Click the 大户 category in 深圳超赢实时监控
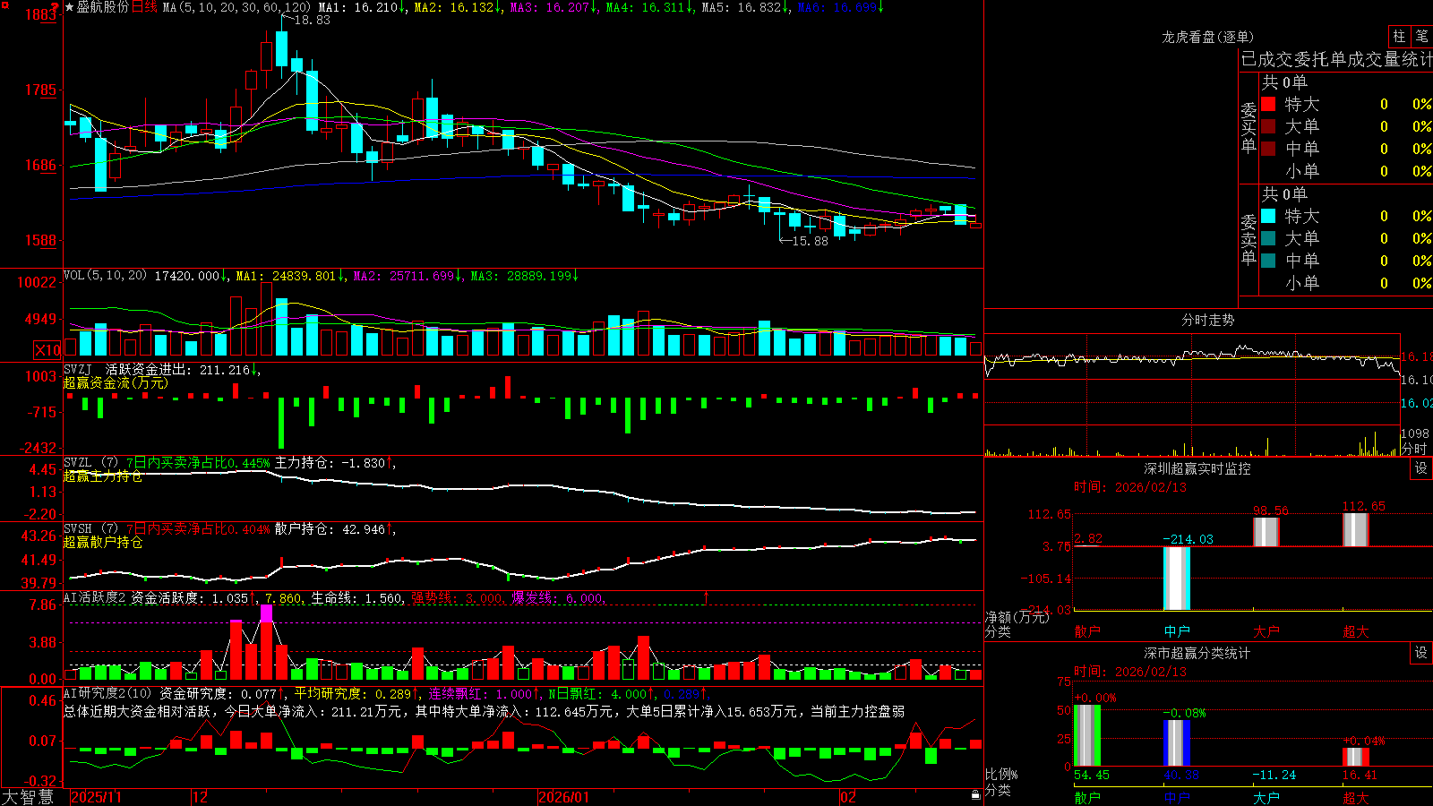 pos(1266,631)
